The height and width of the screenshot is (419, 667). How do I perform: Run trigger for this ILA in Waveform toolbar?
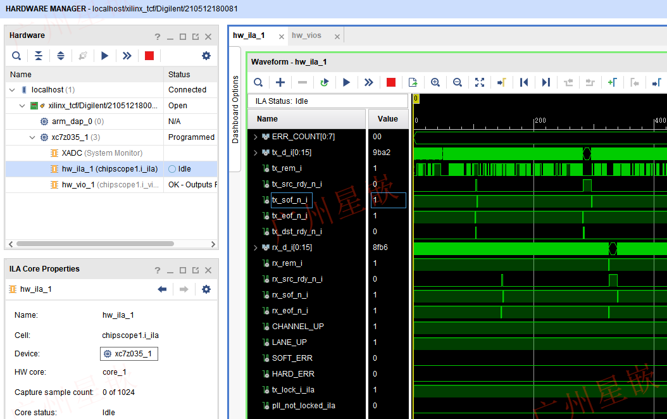pos(347,82)
